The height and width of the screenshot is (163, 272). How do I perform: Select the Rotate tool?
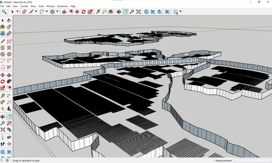[83, 11]
